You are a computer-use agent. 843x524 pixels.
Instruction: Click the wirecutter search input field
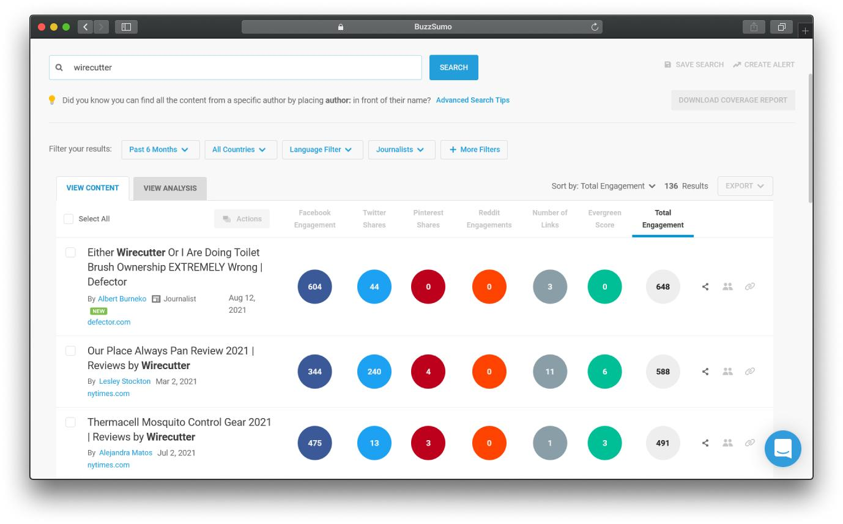[x=236, y=67]
